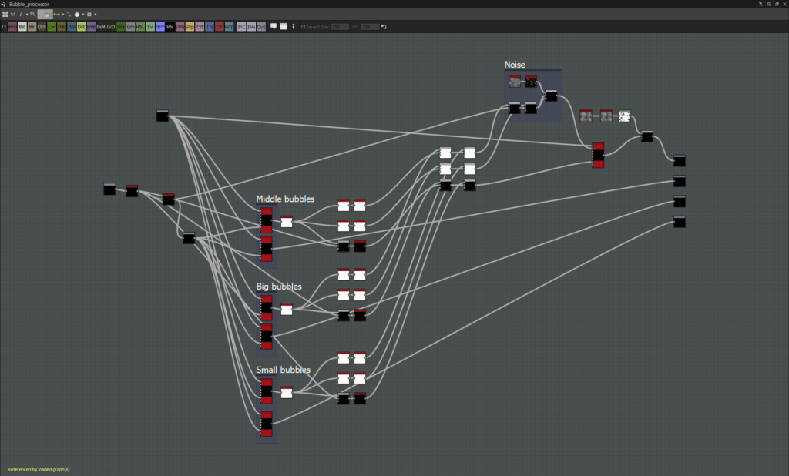The image size is (789, 476).
Task: Add a Blur (Blr) node from toolbar
Action: tap(32, 27)
